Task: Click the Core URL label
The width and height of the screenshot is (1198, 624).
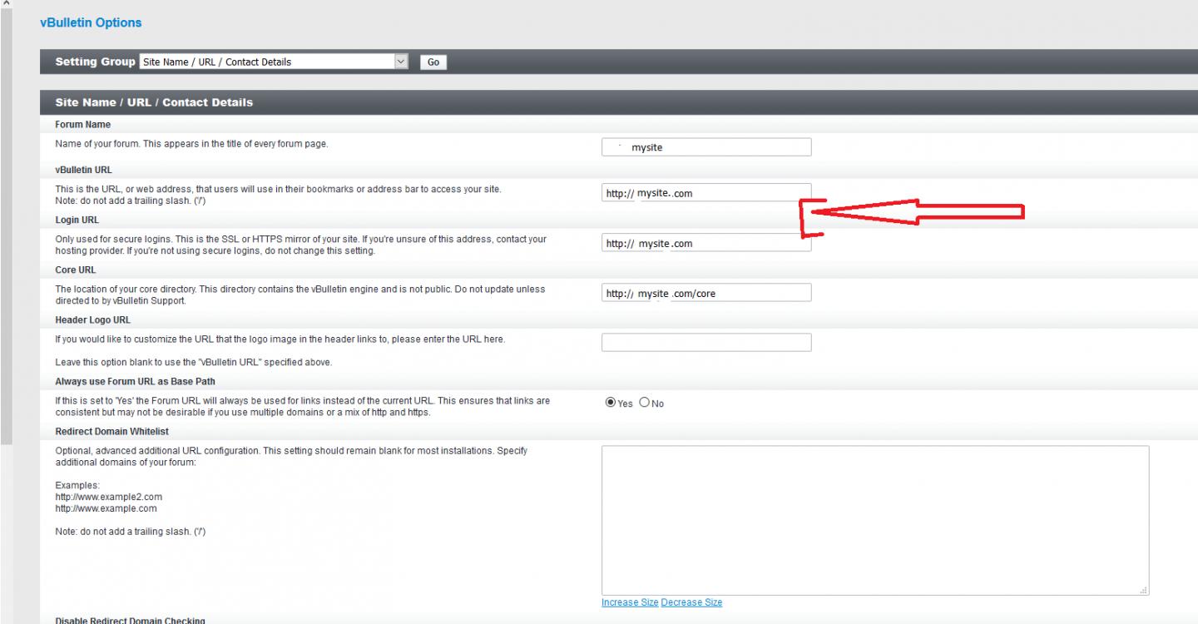Action: pyautogui.click(x=76, y=270)
